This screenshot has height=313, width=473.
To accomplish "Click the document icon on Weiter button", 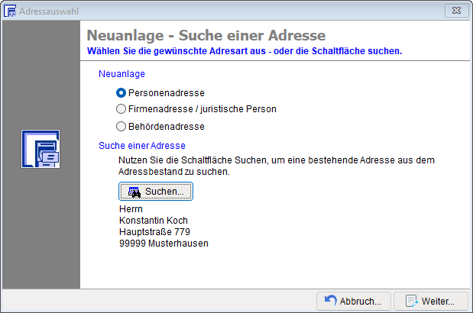I will coord(411,300).
